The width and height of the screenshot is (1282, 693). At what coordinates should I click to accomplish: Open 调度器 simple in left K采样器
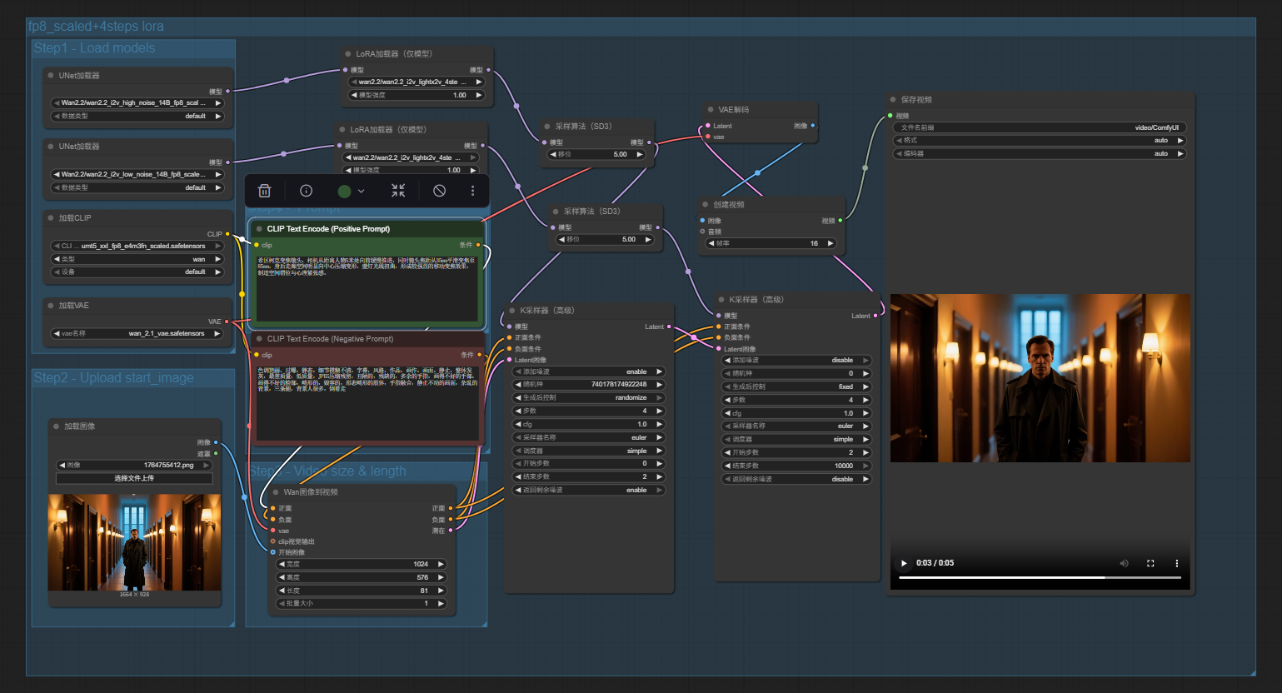(589, 451)
